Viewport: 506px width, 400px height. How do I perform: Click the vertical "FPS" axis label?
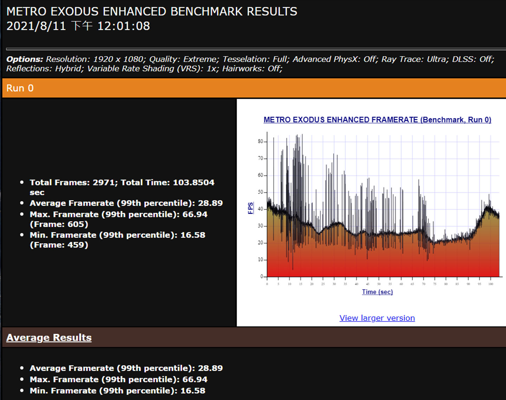[x=251, y=208]
